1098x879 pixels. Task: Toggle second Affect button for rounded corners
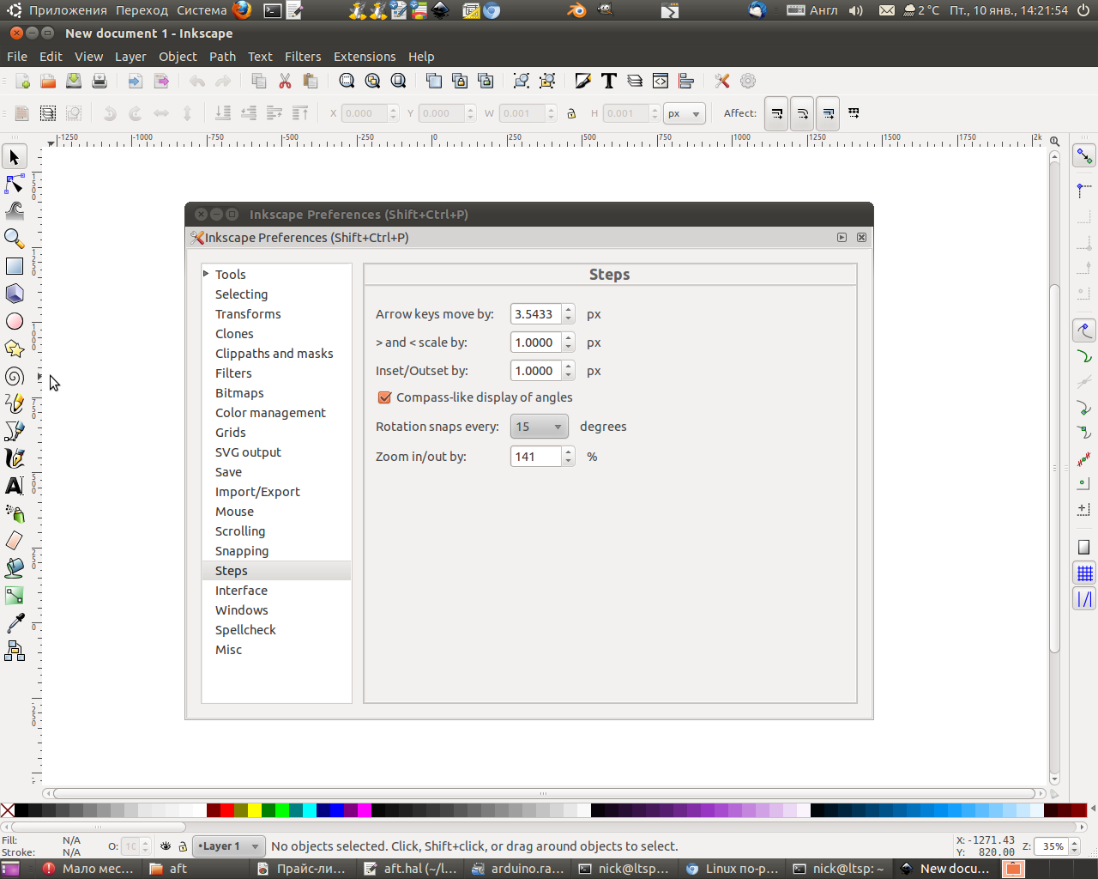pyautogui.click(x=802, y=113)
